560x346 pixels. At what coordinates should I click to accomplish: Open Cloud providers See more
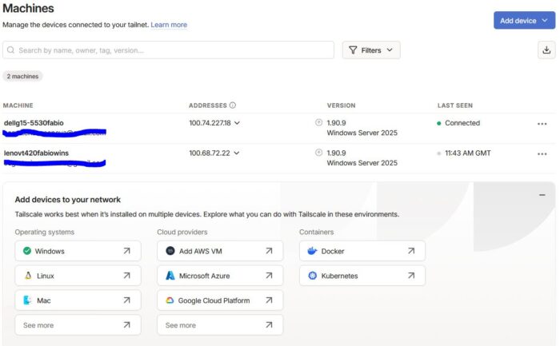(220, 325)
